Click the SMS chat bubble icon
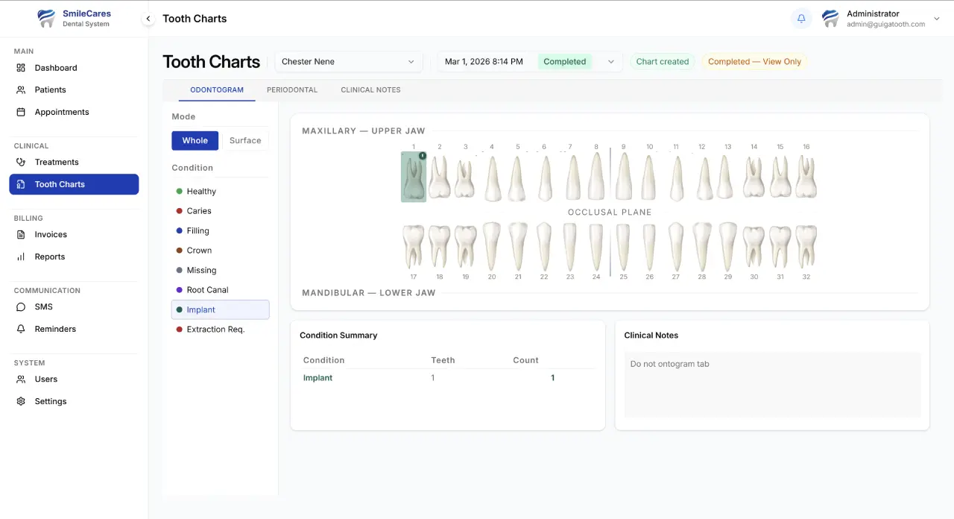The image size is (954, 519). point(21,306)
